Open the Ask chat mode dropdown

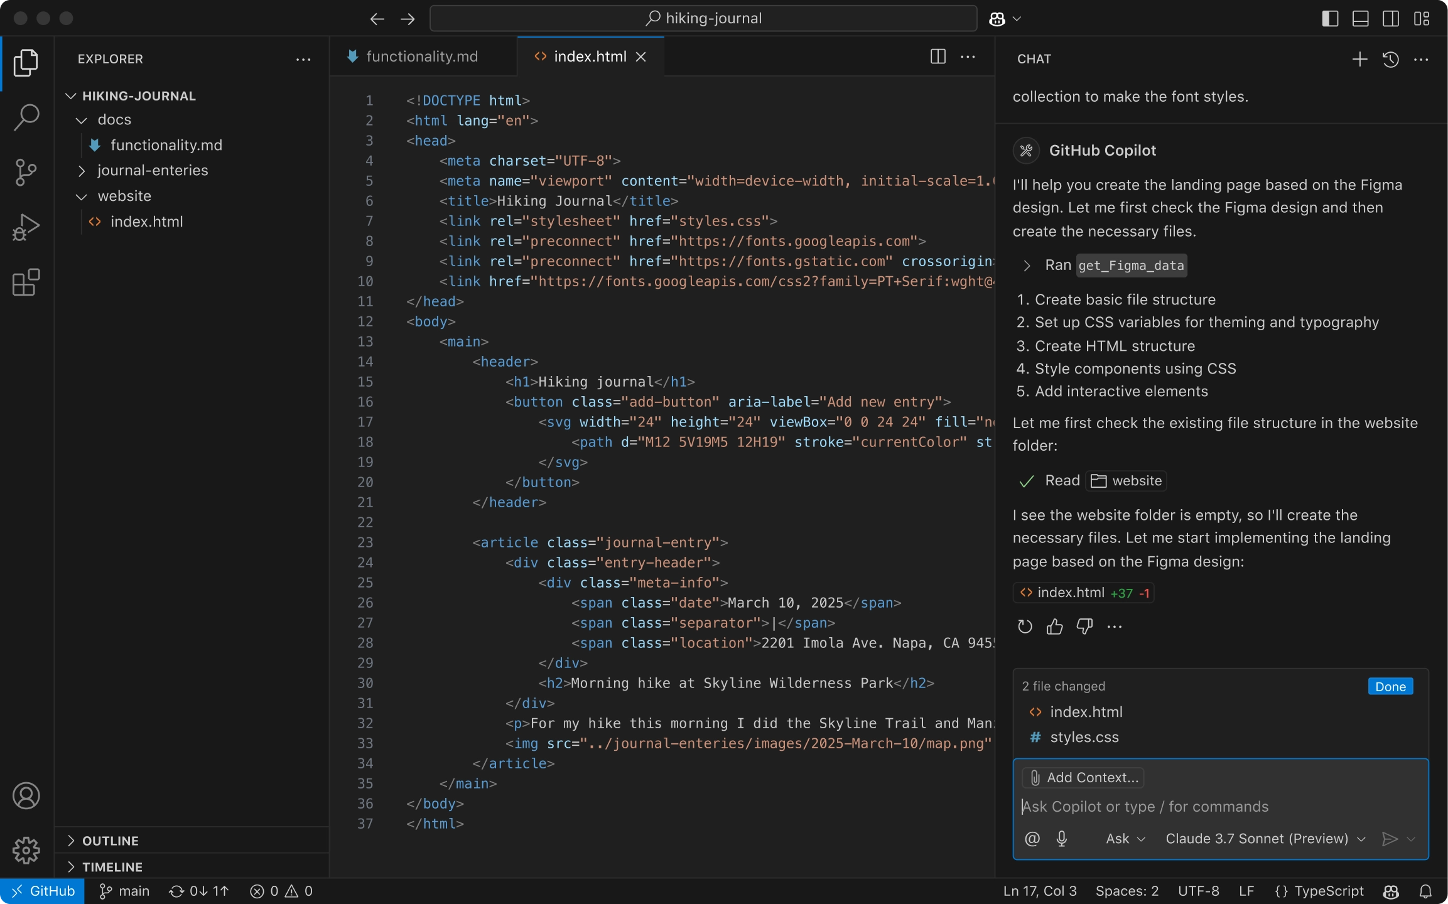(x=1125, y=839)
